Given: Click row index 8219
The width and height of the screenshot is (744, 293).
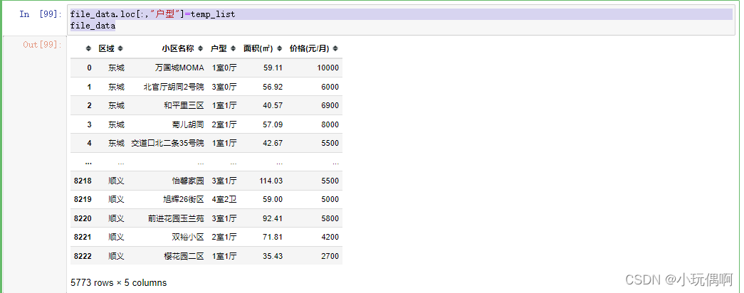Looking at the screenshot, I should (83, 199).
